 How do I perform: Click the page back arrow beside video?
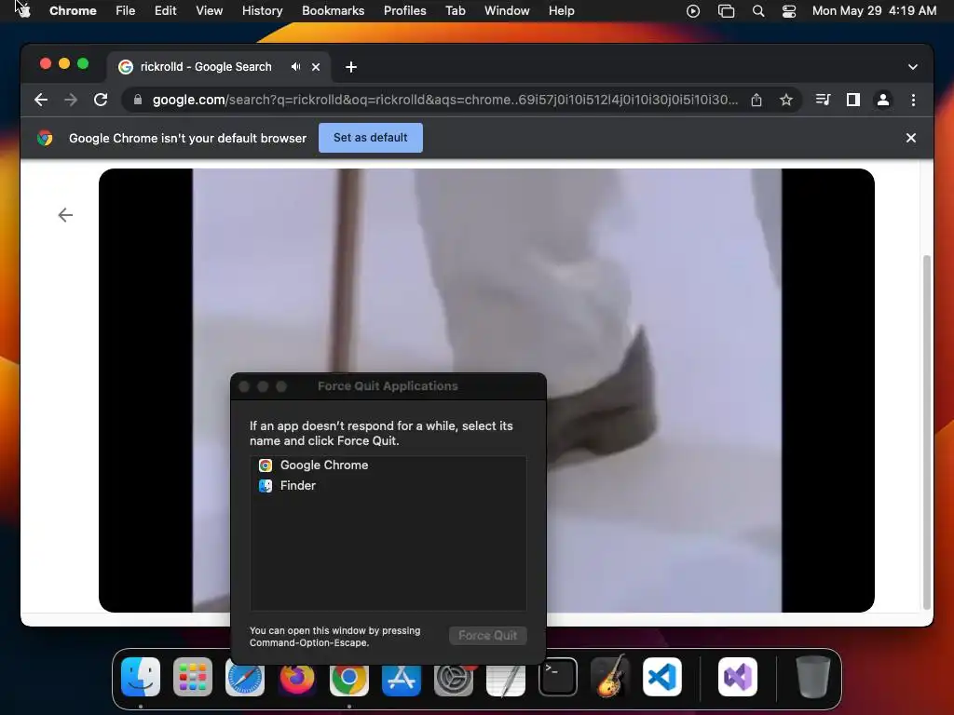coord(65,215)
